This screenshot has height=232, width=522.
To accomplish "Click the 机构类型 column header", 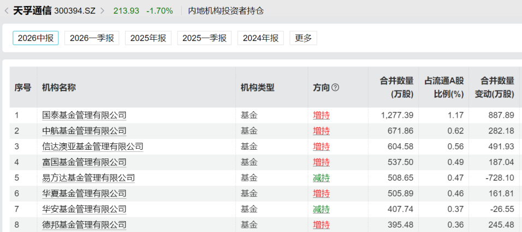I will [x=258, y=88].
